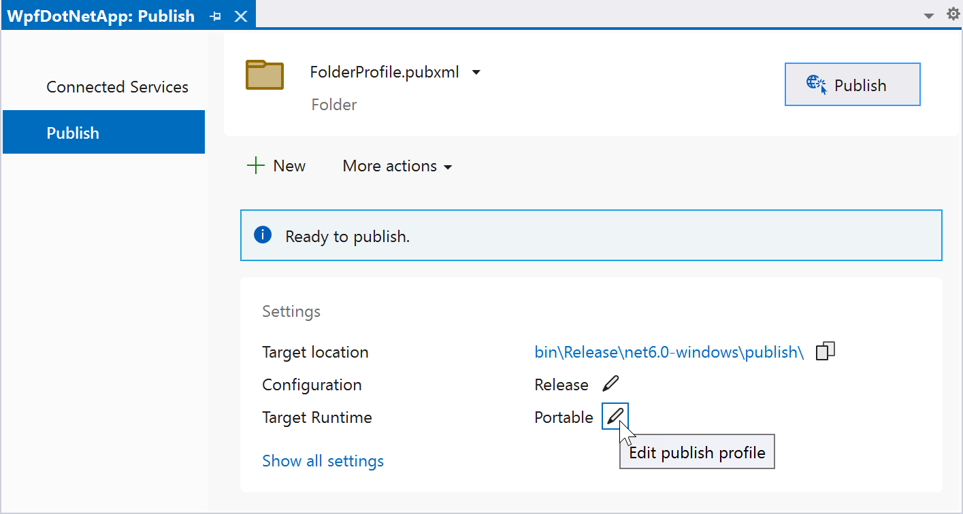Click the folder profile icon

tap(264, 75)
